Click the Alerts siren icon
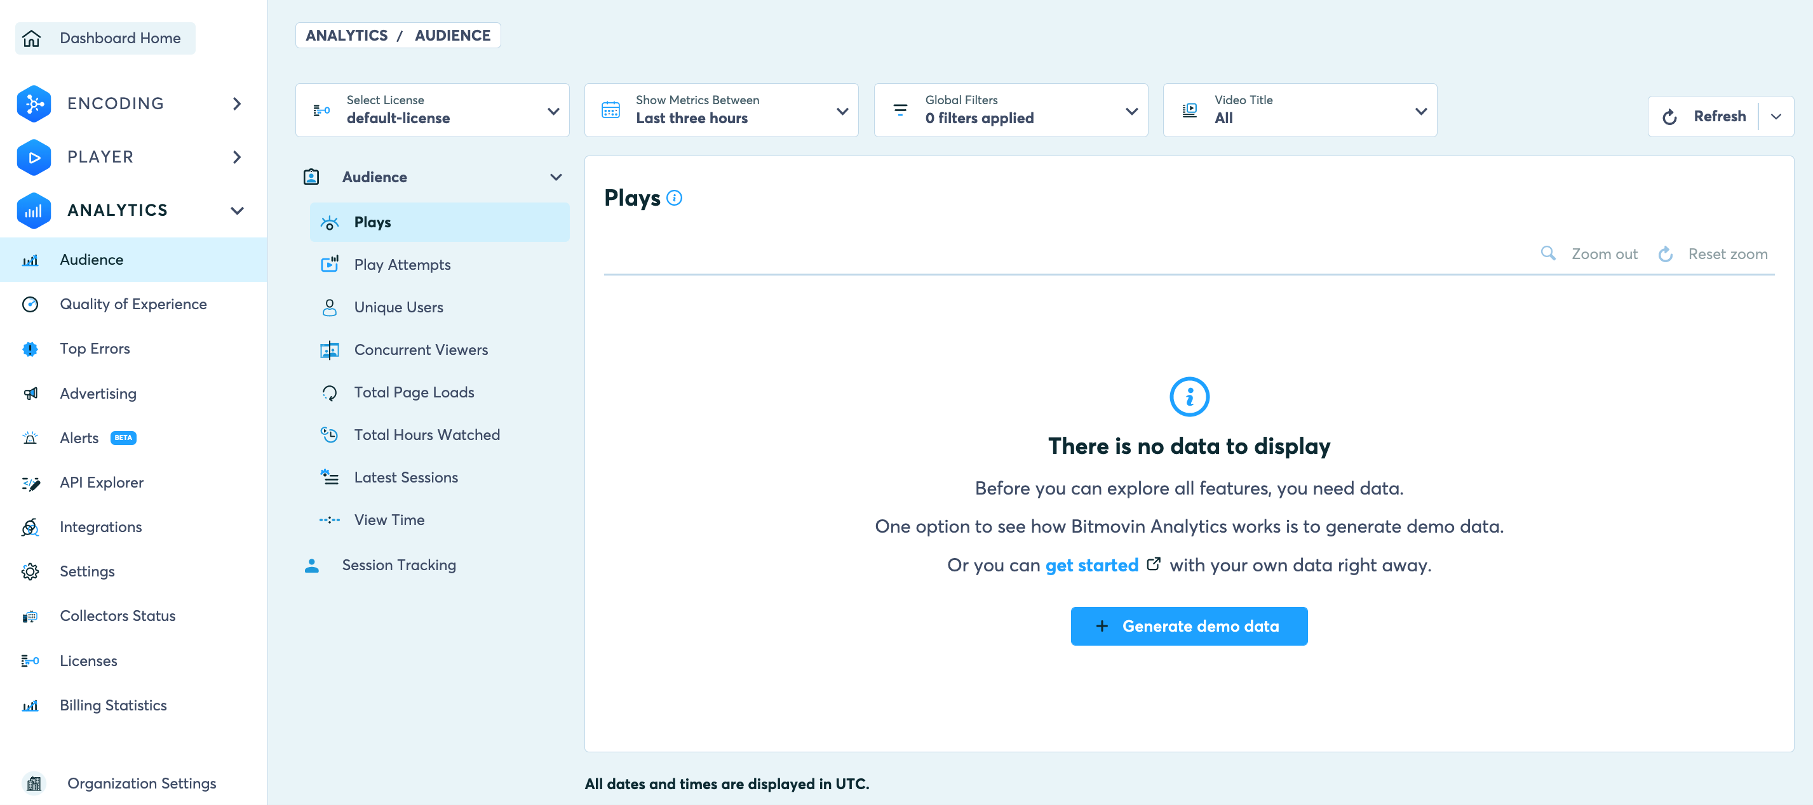 (x=30, y=437)
